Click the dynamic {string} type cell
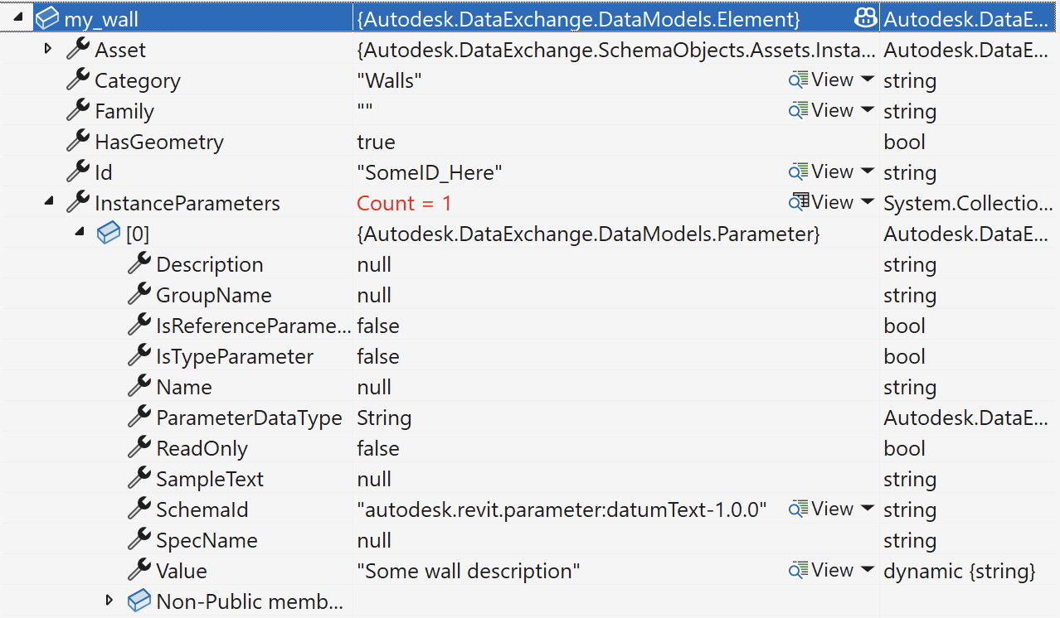This screenshot has width=1060, height=618. 960,571
